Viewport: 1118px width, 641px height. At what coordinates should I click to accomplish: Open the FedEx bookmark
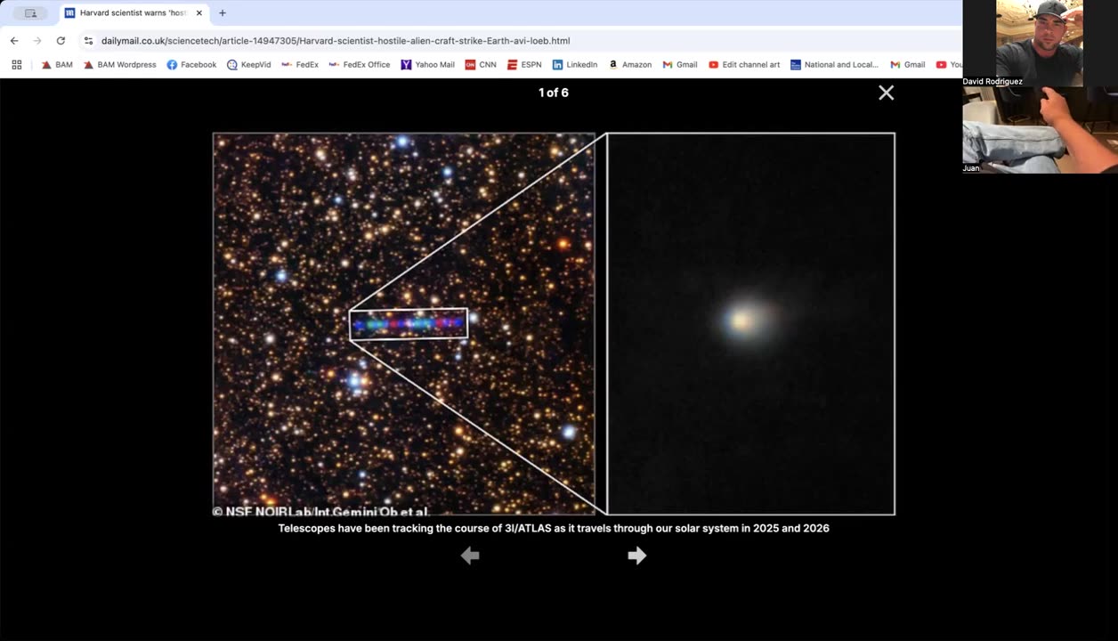click(x=300, y=65)
